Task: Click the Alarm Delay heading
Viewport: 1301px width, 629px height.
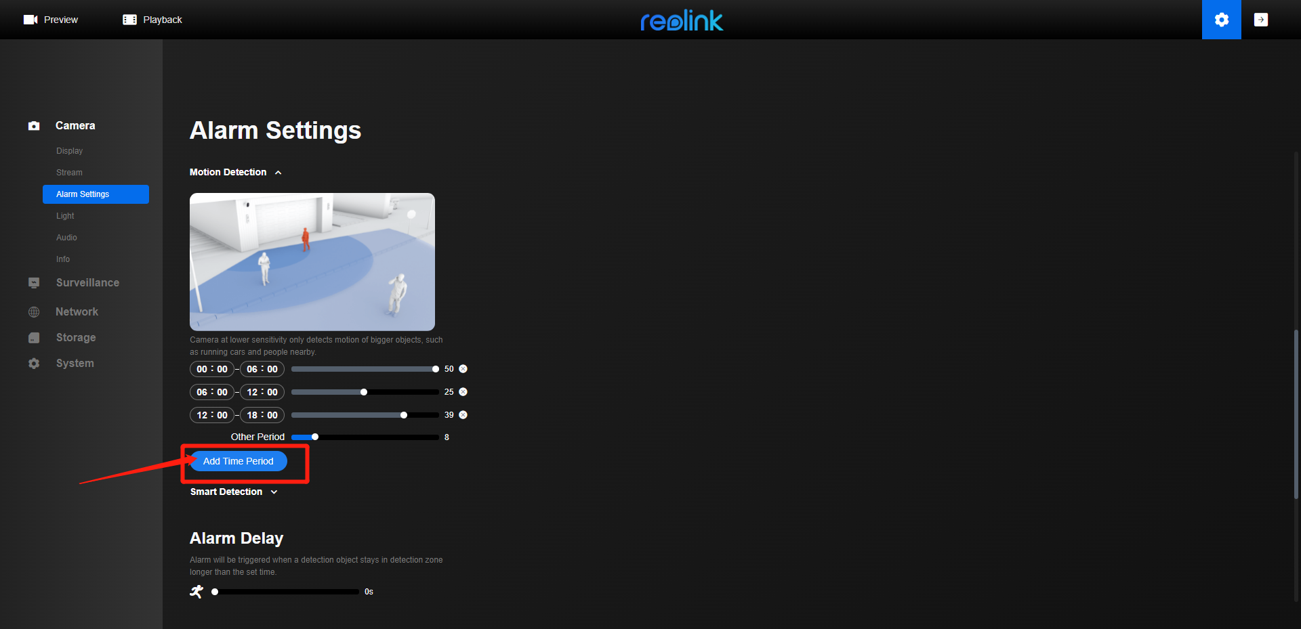Action: pos(236,538)
